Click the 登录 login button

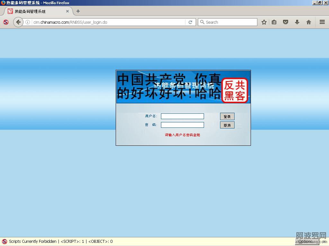(227, 117)
